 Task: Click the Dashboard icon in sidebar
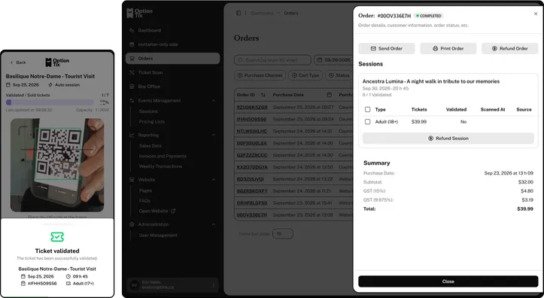coord(132,30)
